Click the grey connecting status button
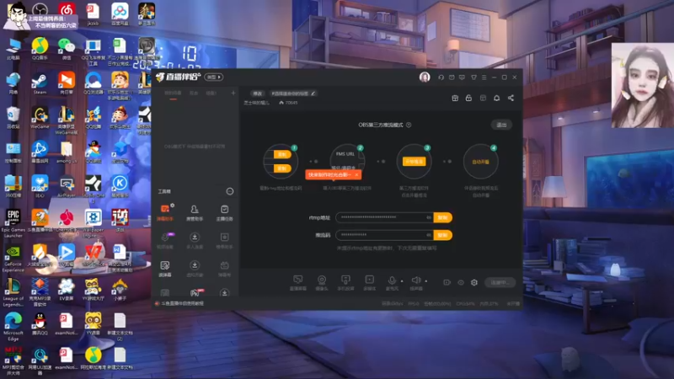Screen dimensions: 674x379 pos(500,282)
